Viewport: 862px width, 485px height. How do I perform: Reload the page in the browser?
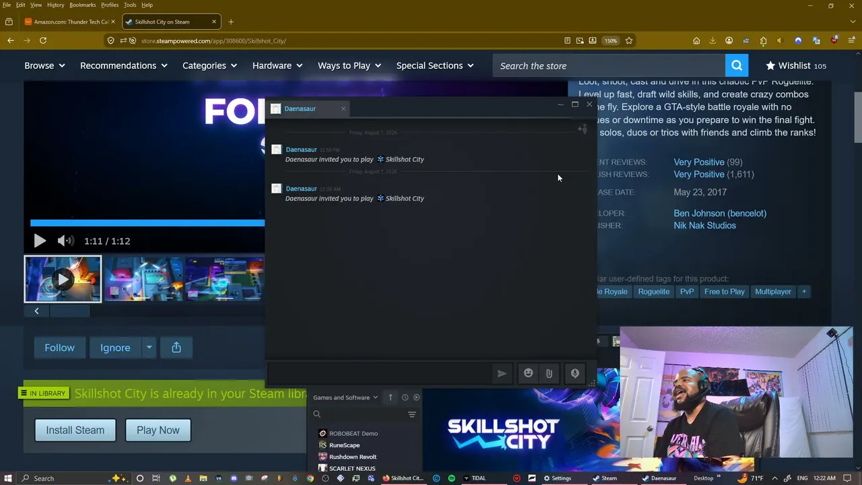point(43,40)
